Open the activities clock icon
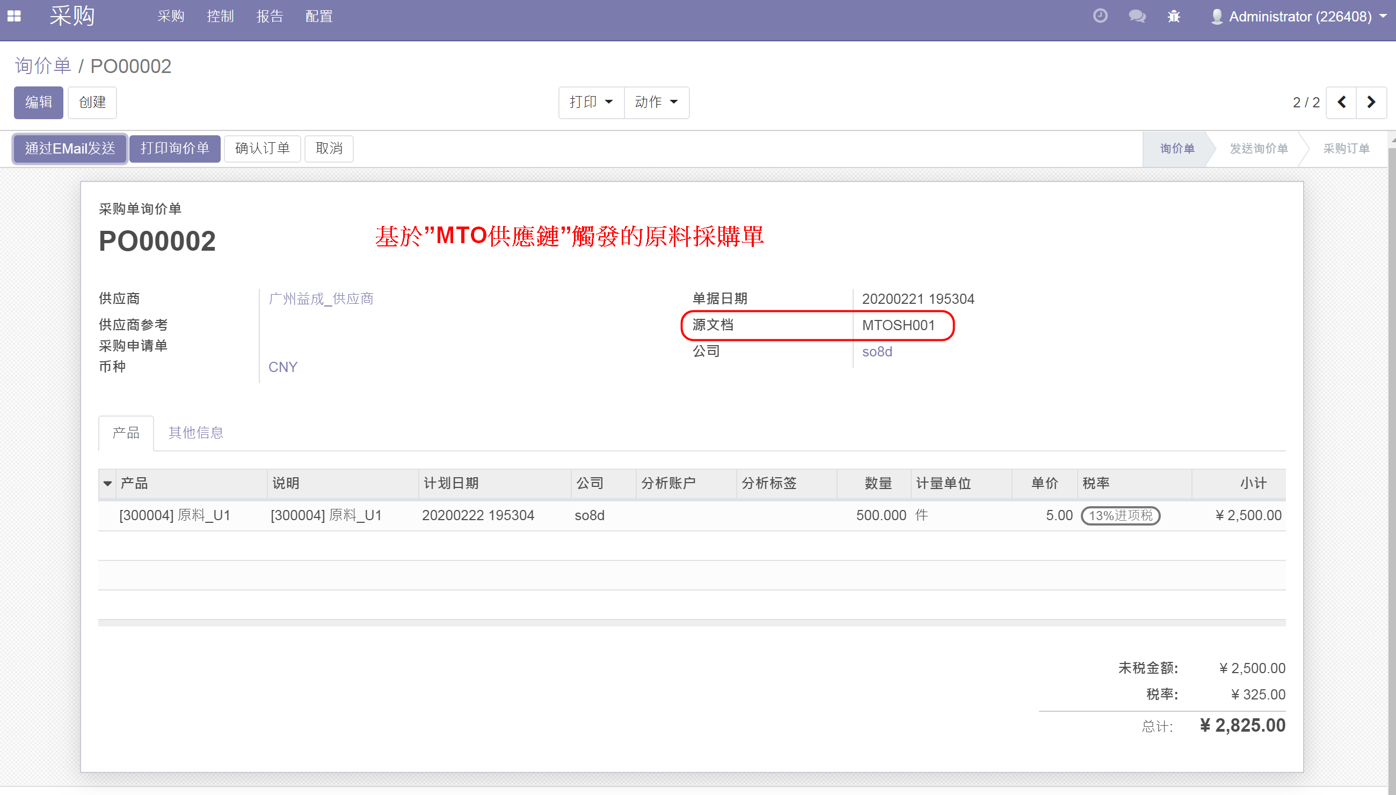 pos(1100,16)
